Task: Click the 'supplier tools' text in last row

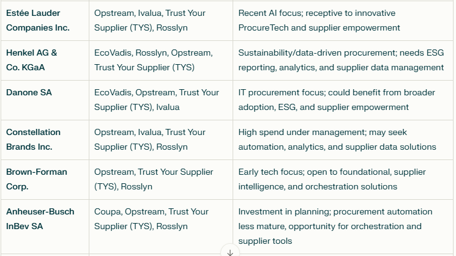Action: pos(265,241)
